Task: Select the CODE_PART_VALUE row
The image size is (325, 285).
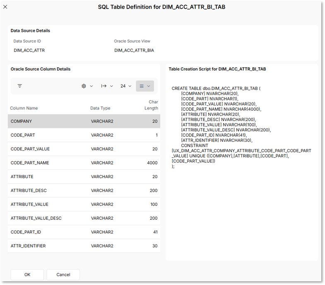Action: 84,149
